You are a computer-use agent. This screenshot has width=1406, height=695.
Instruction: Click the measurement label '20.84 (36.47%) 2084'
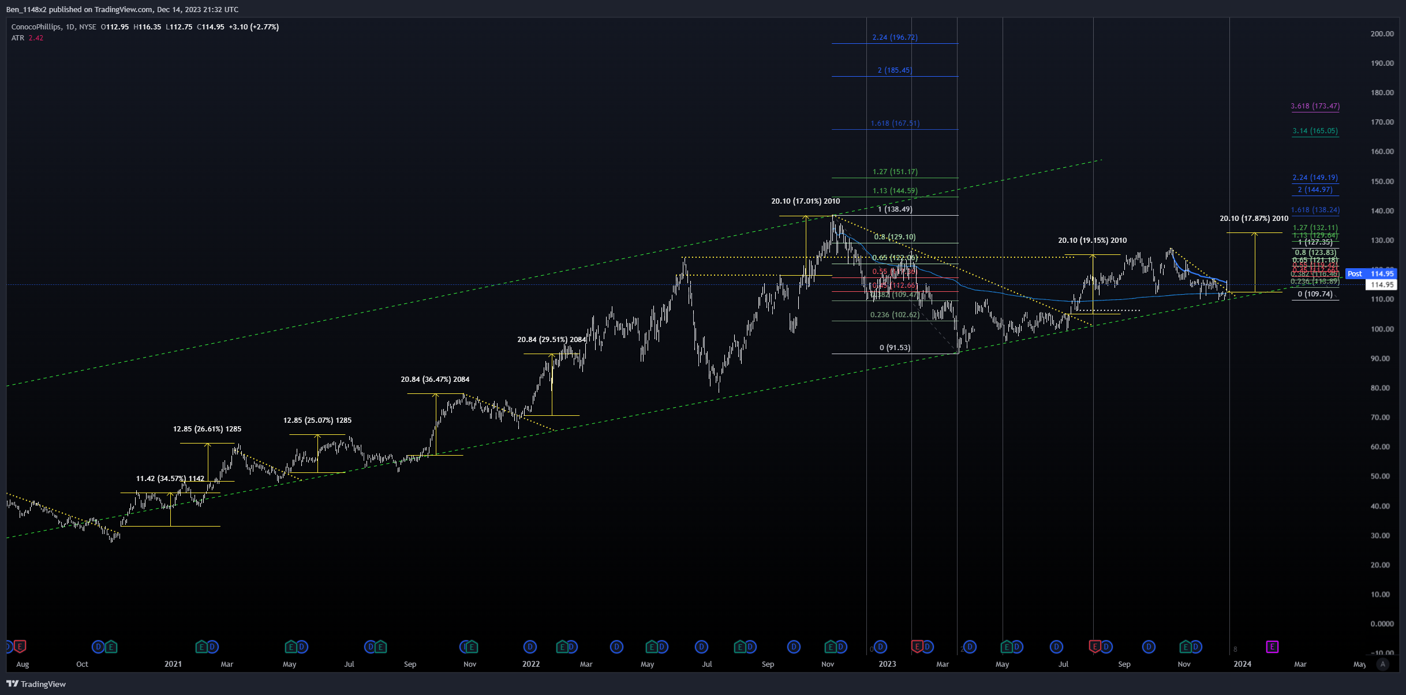pos(435,379)
